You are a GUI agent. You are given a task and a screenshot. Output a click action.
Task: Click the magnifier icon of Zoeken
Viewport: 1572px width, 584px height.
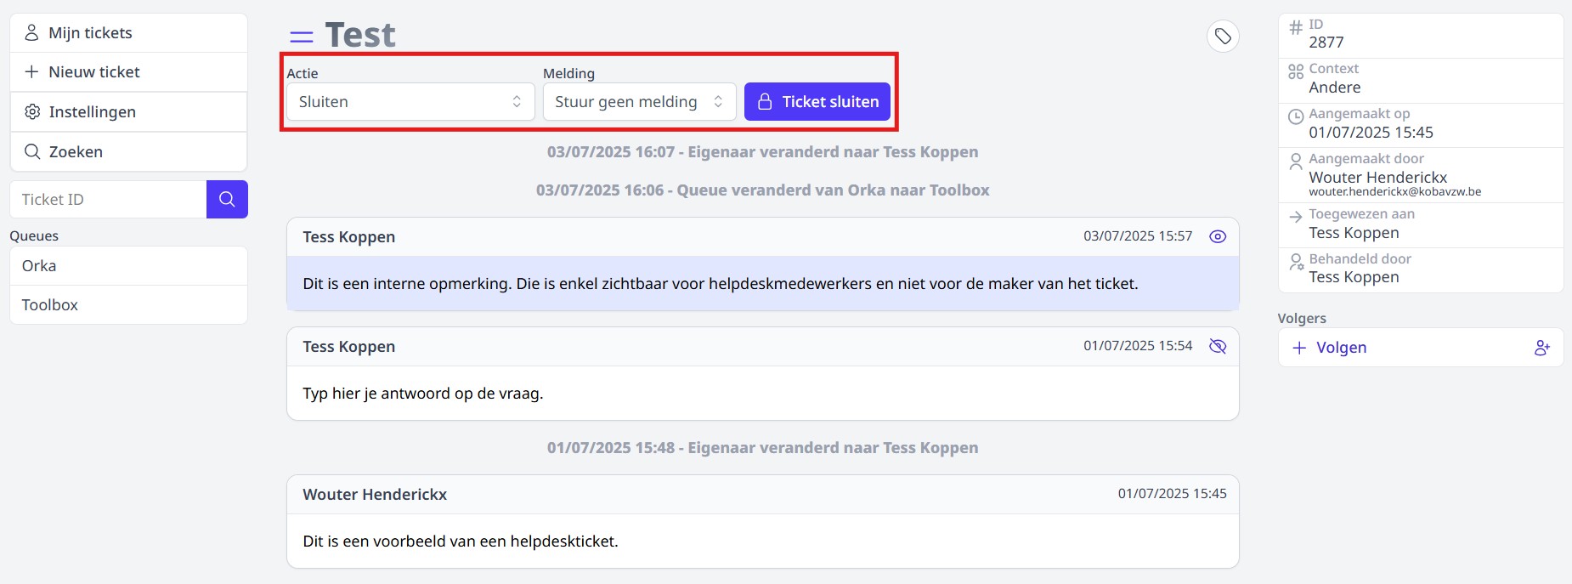tap(32, 151)
